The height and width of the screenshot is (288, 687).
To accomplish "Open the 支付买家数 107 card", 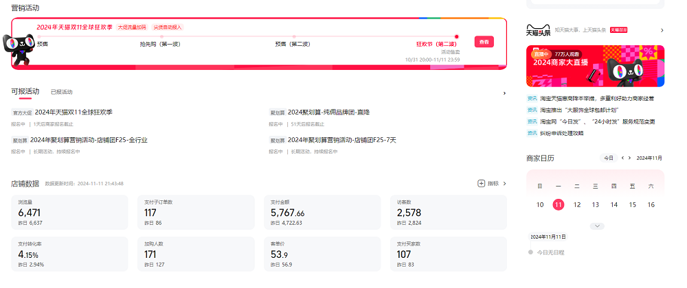I will 448,254.
